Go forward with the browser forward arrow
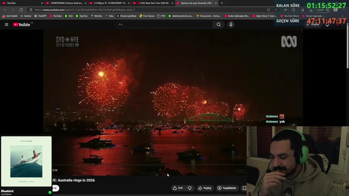 pyautogui.click(x=13, y=10)
